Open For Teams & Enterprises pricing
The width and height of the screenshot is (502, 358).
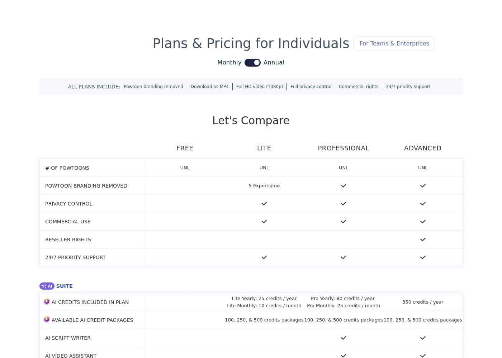pyautogui.click(x=394, y=44)
